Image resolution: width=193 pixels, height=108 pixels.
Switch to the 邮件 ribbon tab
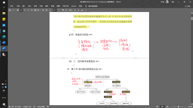(47, 6)
